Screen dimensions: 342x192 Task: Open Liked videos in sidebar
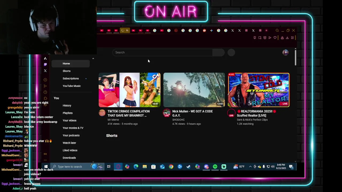pyautogui.click(x=71, y=150)
